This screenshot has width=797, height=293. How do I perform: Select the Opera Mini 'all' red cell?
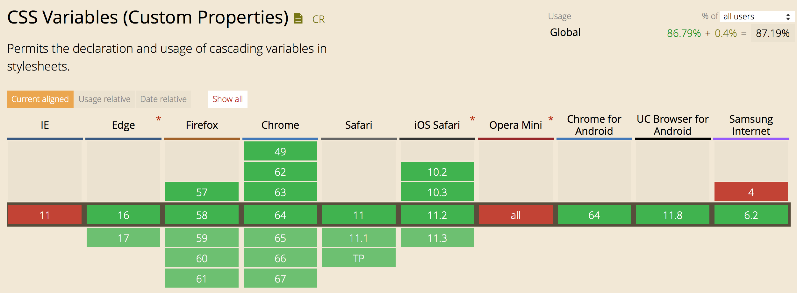tap(515, 215)
